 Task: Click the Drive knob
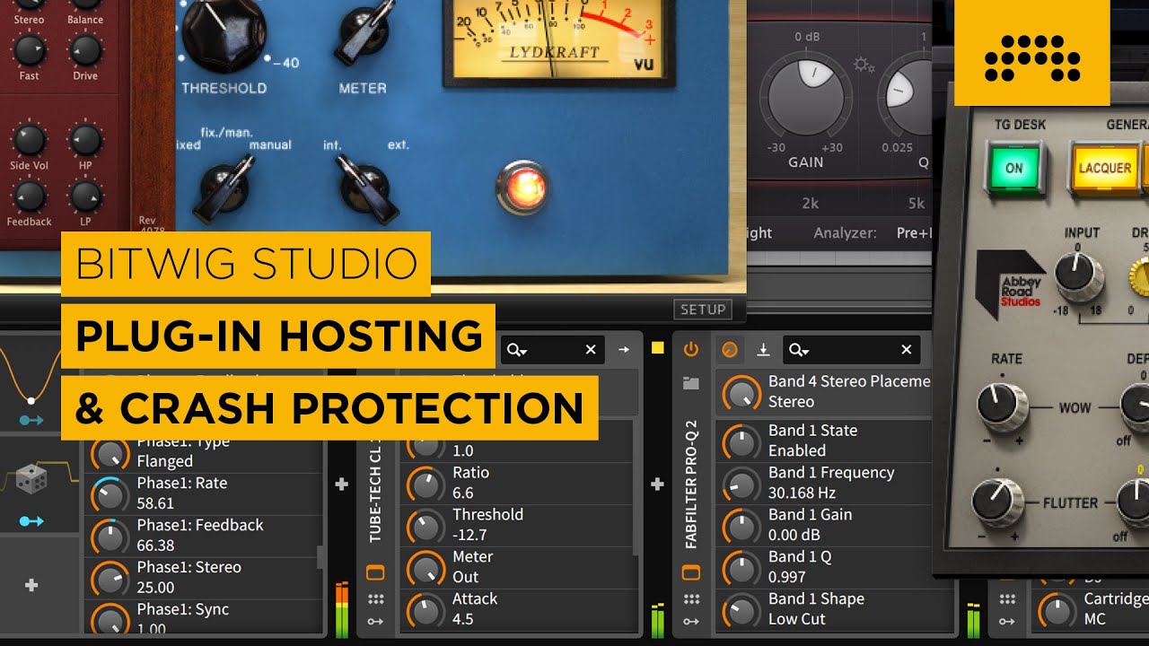pyautogui.click(x=85, y=50)
